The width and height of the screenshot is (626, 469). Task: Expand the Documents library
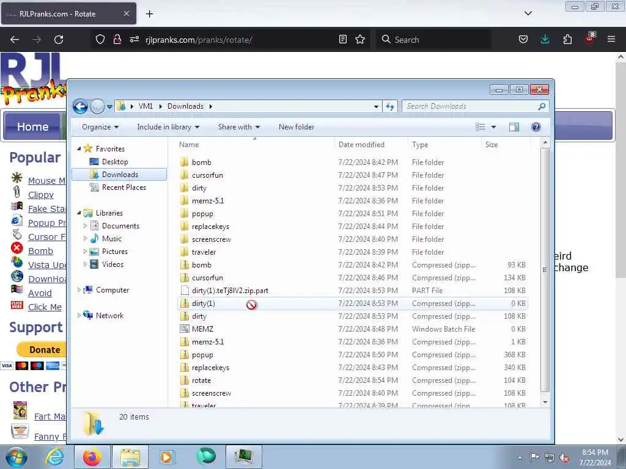85,226
